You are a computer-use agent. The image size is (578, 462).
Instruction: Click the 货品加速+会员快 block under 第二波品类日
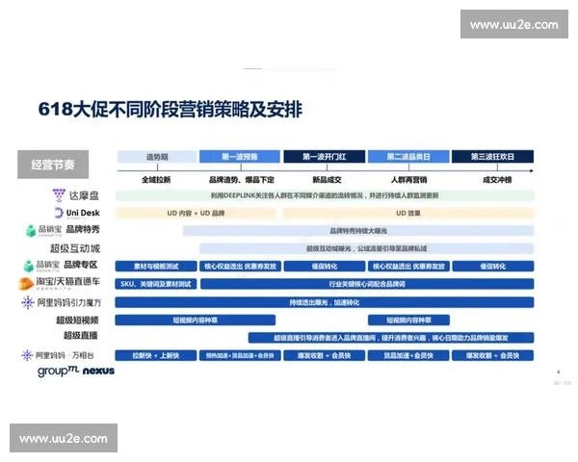click(408, 355)
